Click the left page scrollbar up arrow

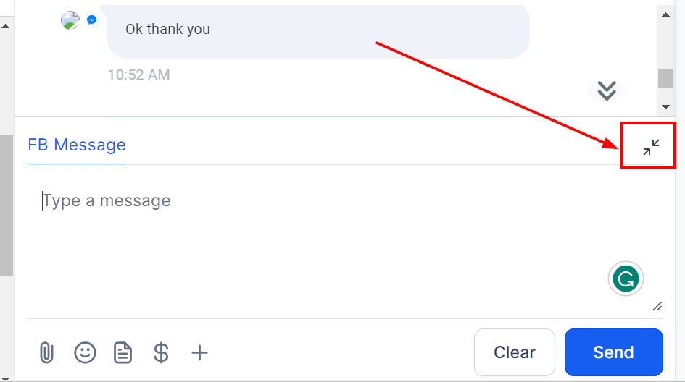[x=6, y=26]
